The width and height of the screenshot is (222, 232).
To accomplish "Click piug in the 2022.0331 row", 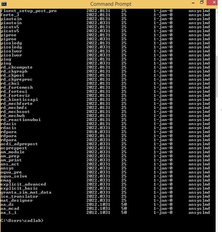I will (x=6, y=63).
